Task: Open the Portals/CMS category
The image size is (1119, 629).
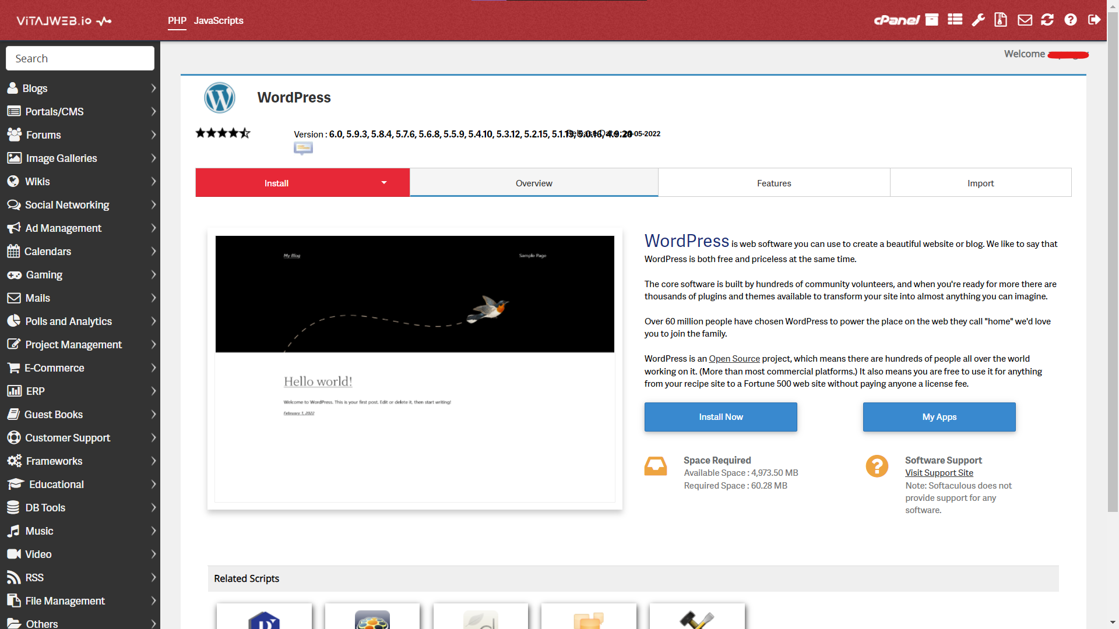Action: click(x=80, y=112)
